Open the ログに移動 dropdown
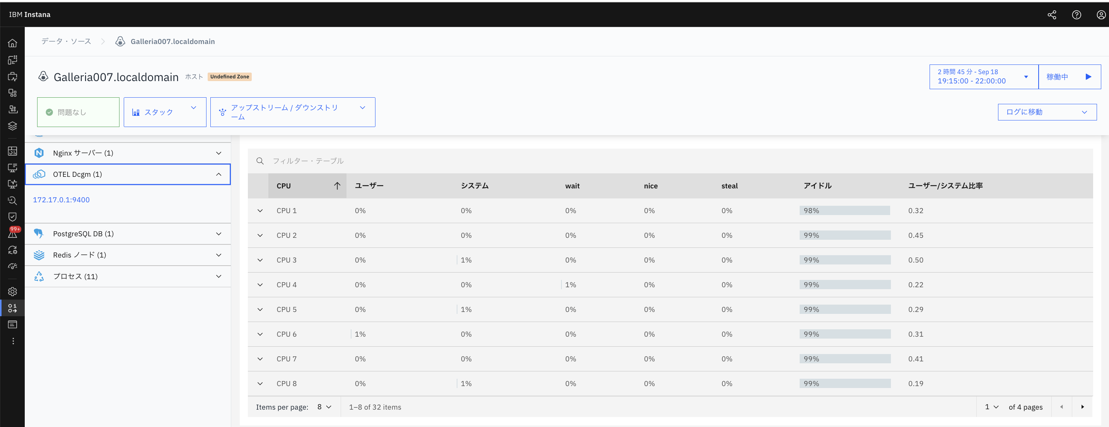This screenshot has height=427, width=1109. click(1047, 112)
